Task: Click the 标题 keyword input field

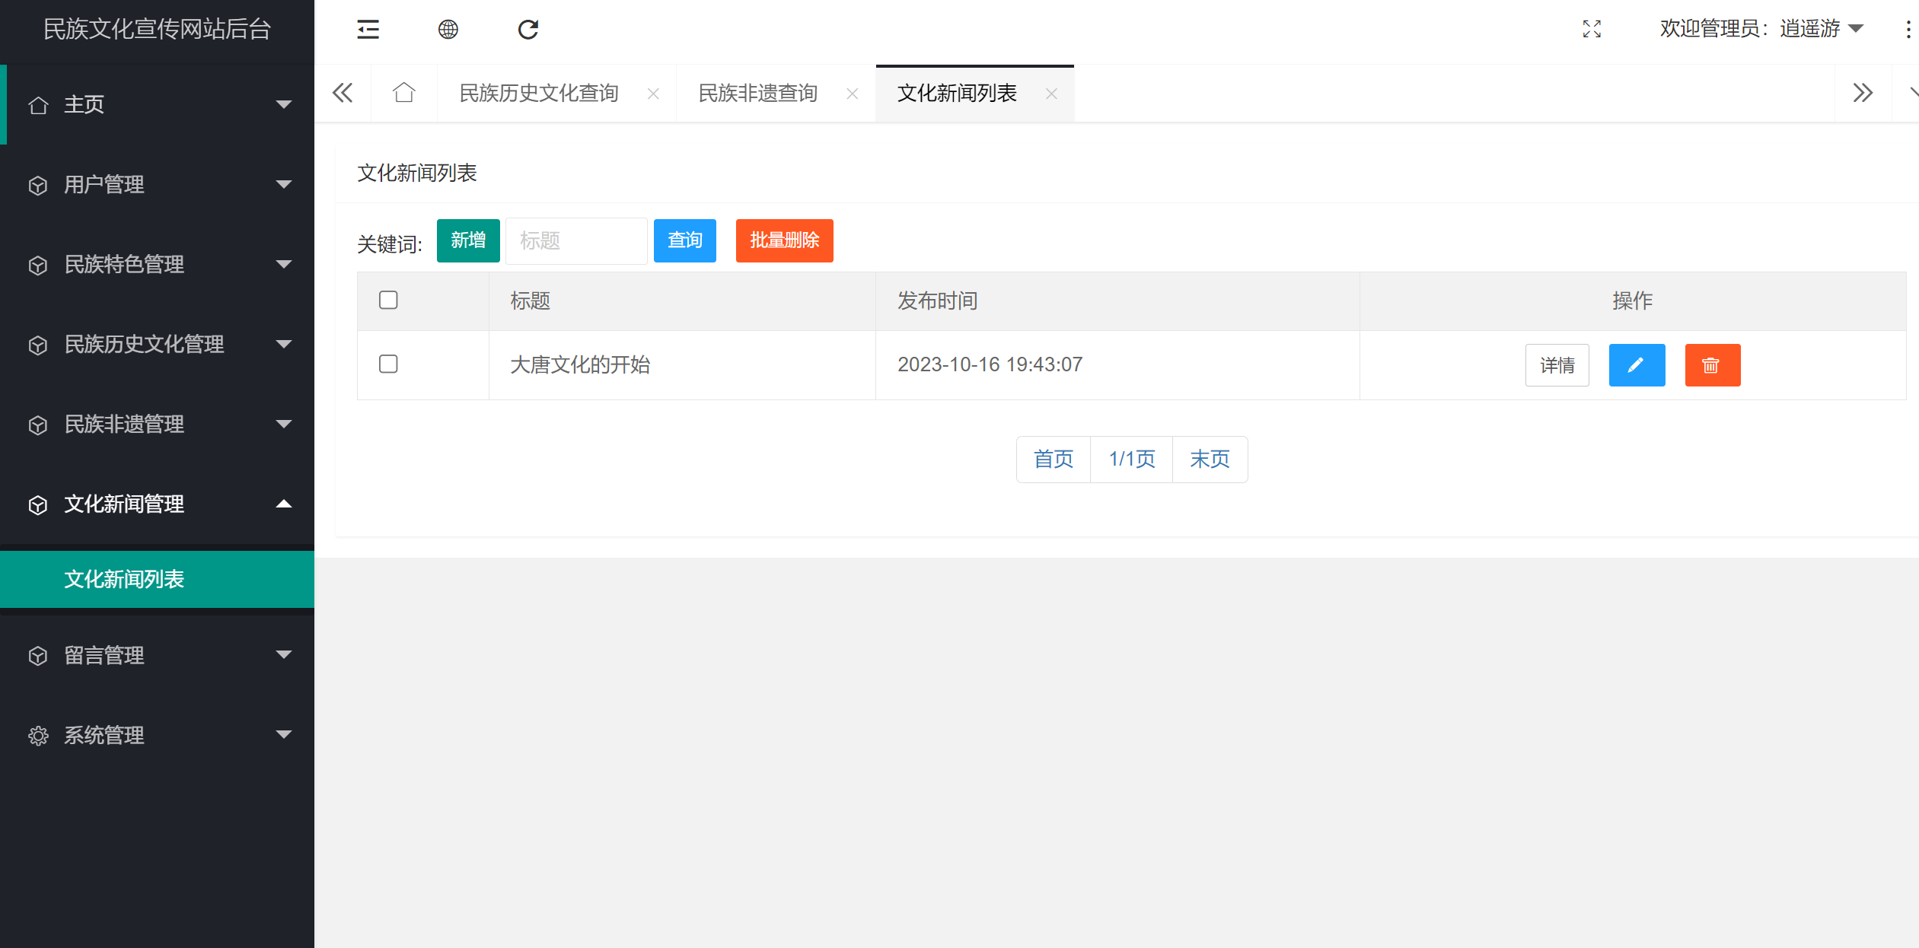Action: [x=576, y=240]
